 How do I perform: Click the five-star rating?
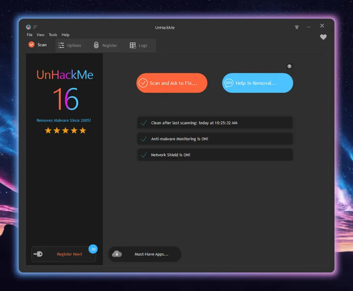click(x=65, y=130)
